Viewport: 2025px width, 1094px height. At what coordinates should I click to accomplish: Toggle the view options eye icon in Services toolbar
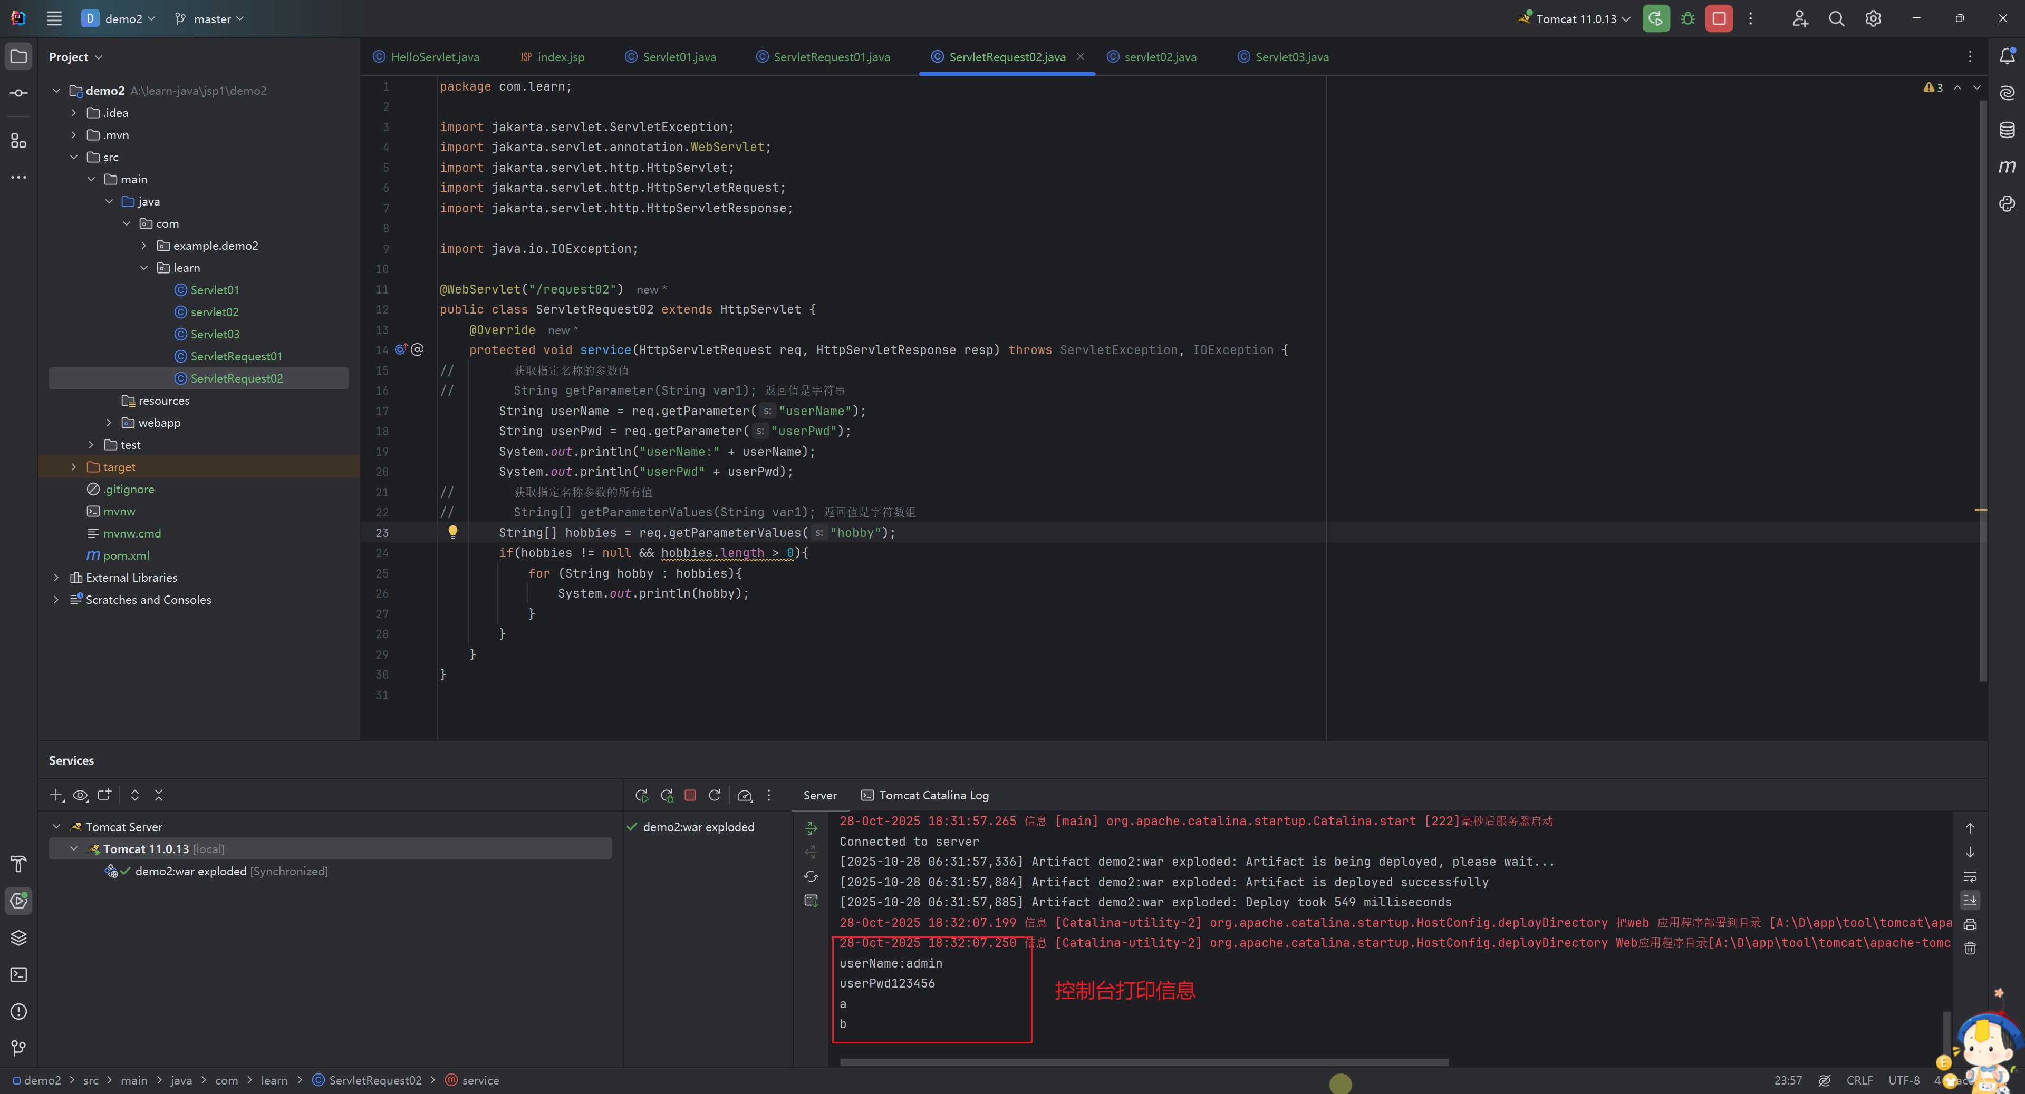click(80, 796)
